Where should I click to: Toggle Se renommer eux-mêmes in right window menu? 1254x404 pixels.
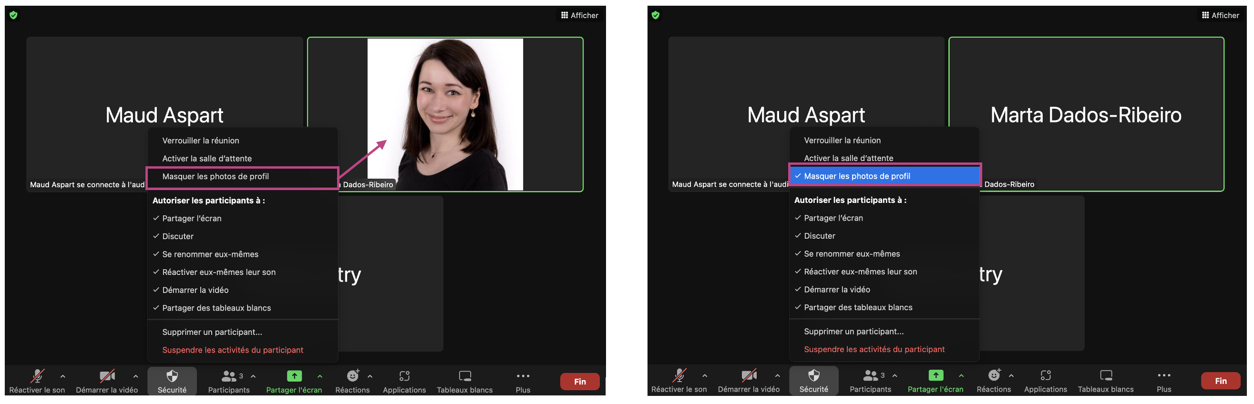click(852, 254)
